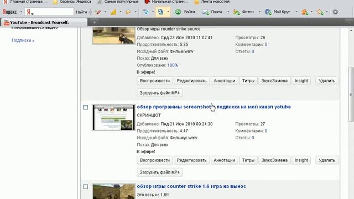Image resolution: width=354 pixels, height=199 pixels.
Task: Click Редактировать for the screenshot program video
Action: point(192,160)
